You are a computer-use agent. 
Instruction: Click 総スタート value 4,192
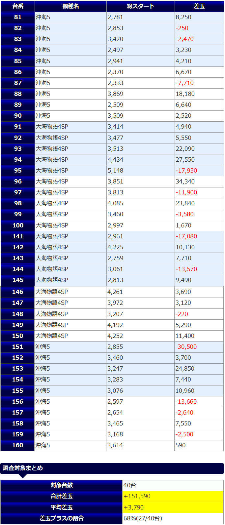(x=115, y=325)
